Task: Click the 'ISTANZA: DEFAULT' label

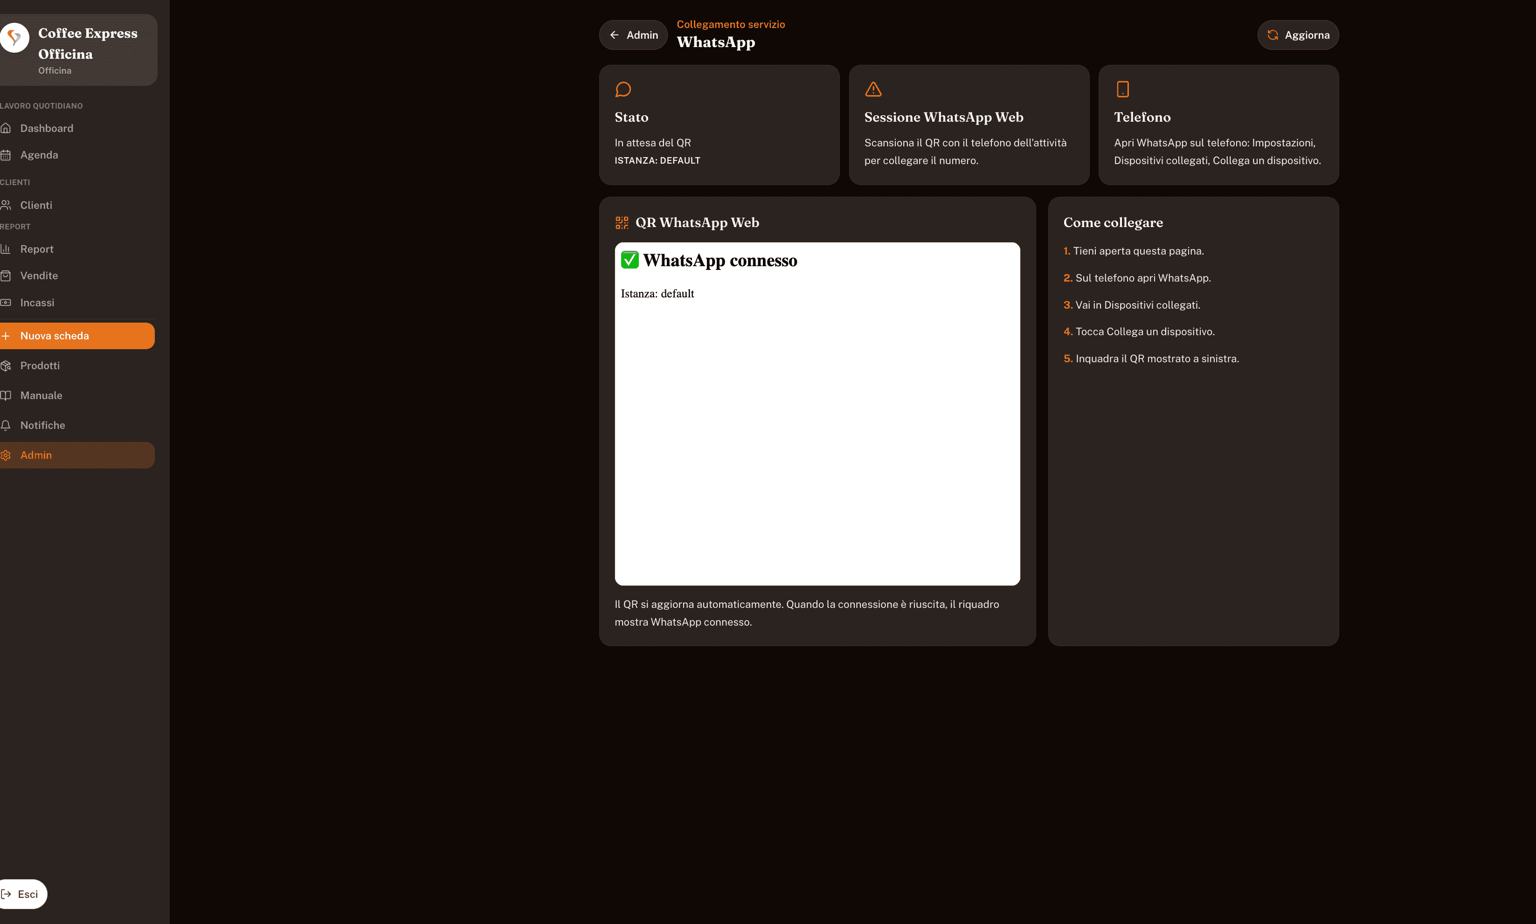Action: click(x=657, y=161)
